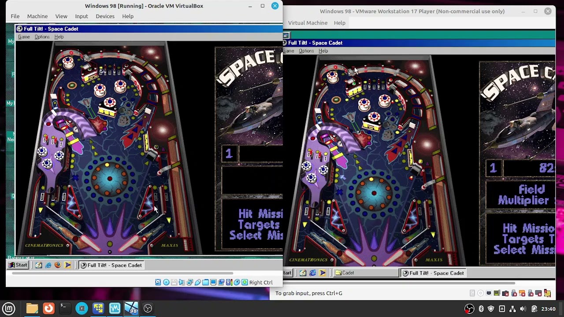
Task: Open the Game menu in Full Tilt
Action: [x=23, y=37]
